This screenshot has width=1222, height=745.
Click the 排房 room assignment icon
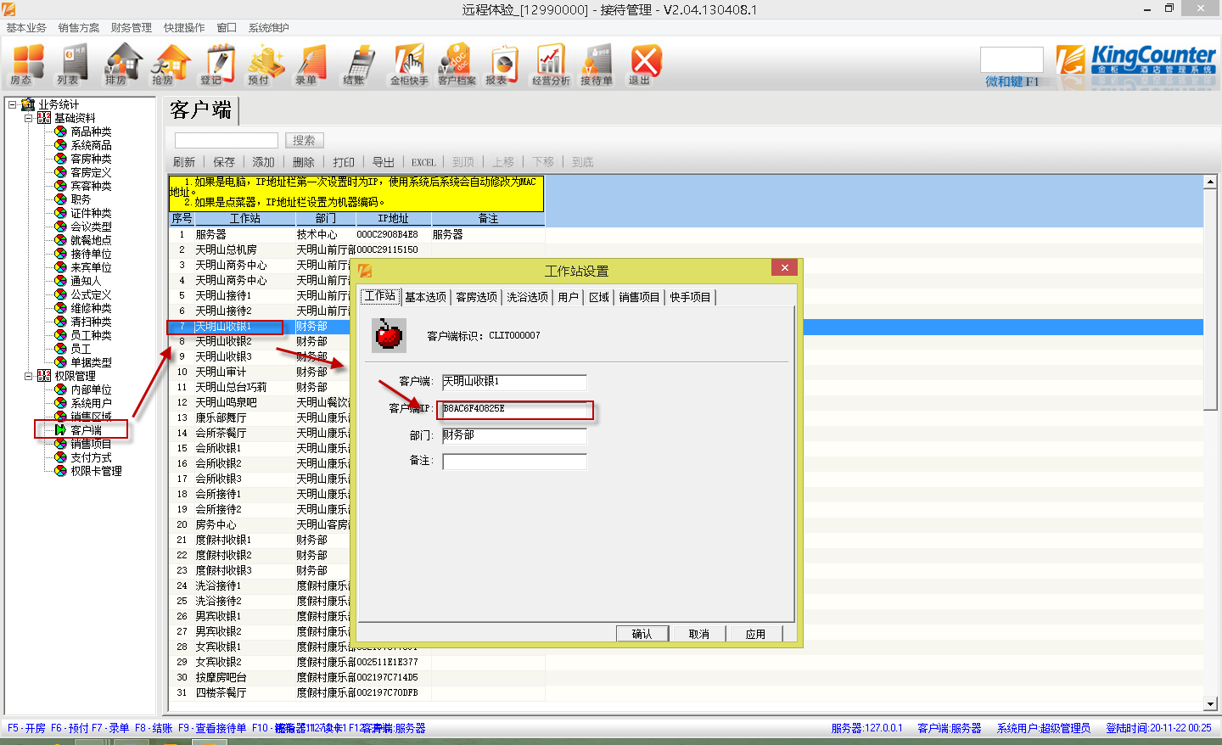coord(122,64)
